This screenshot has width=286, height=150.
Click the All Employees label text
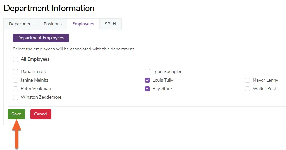click(35, 59)
